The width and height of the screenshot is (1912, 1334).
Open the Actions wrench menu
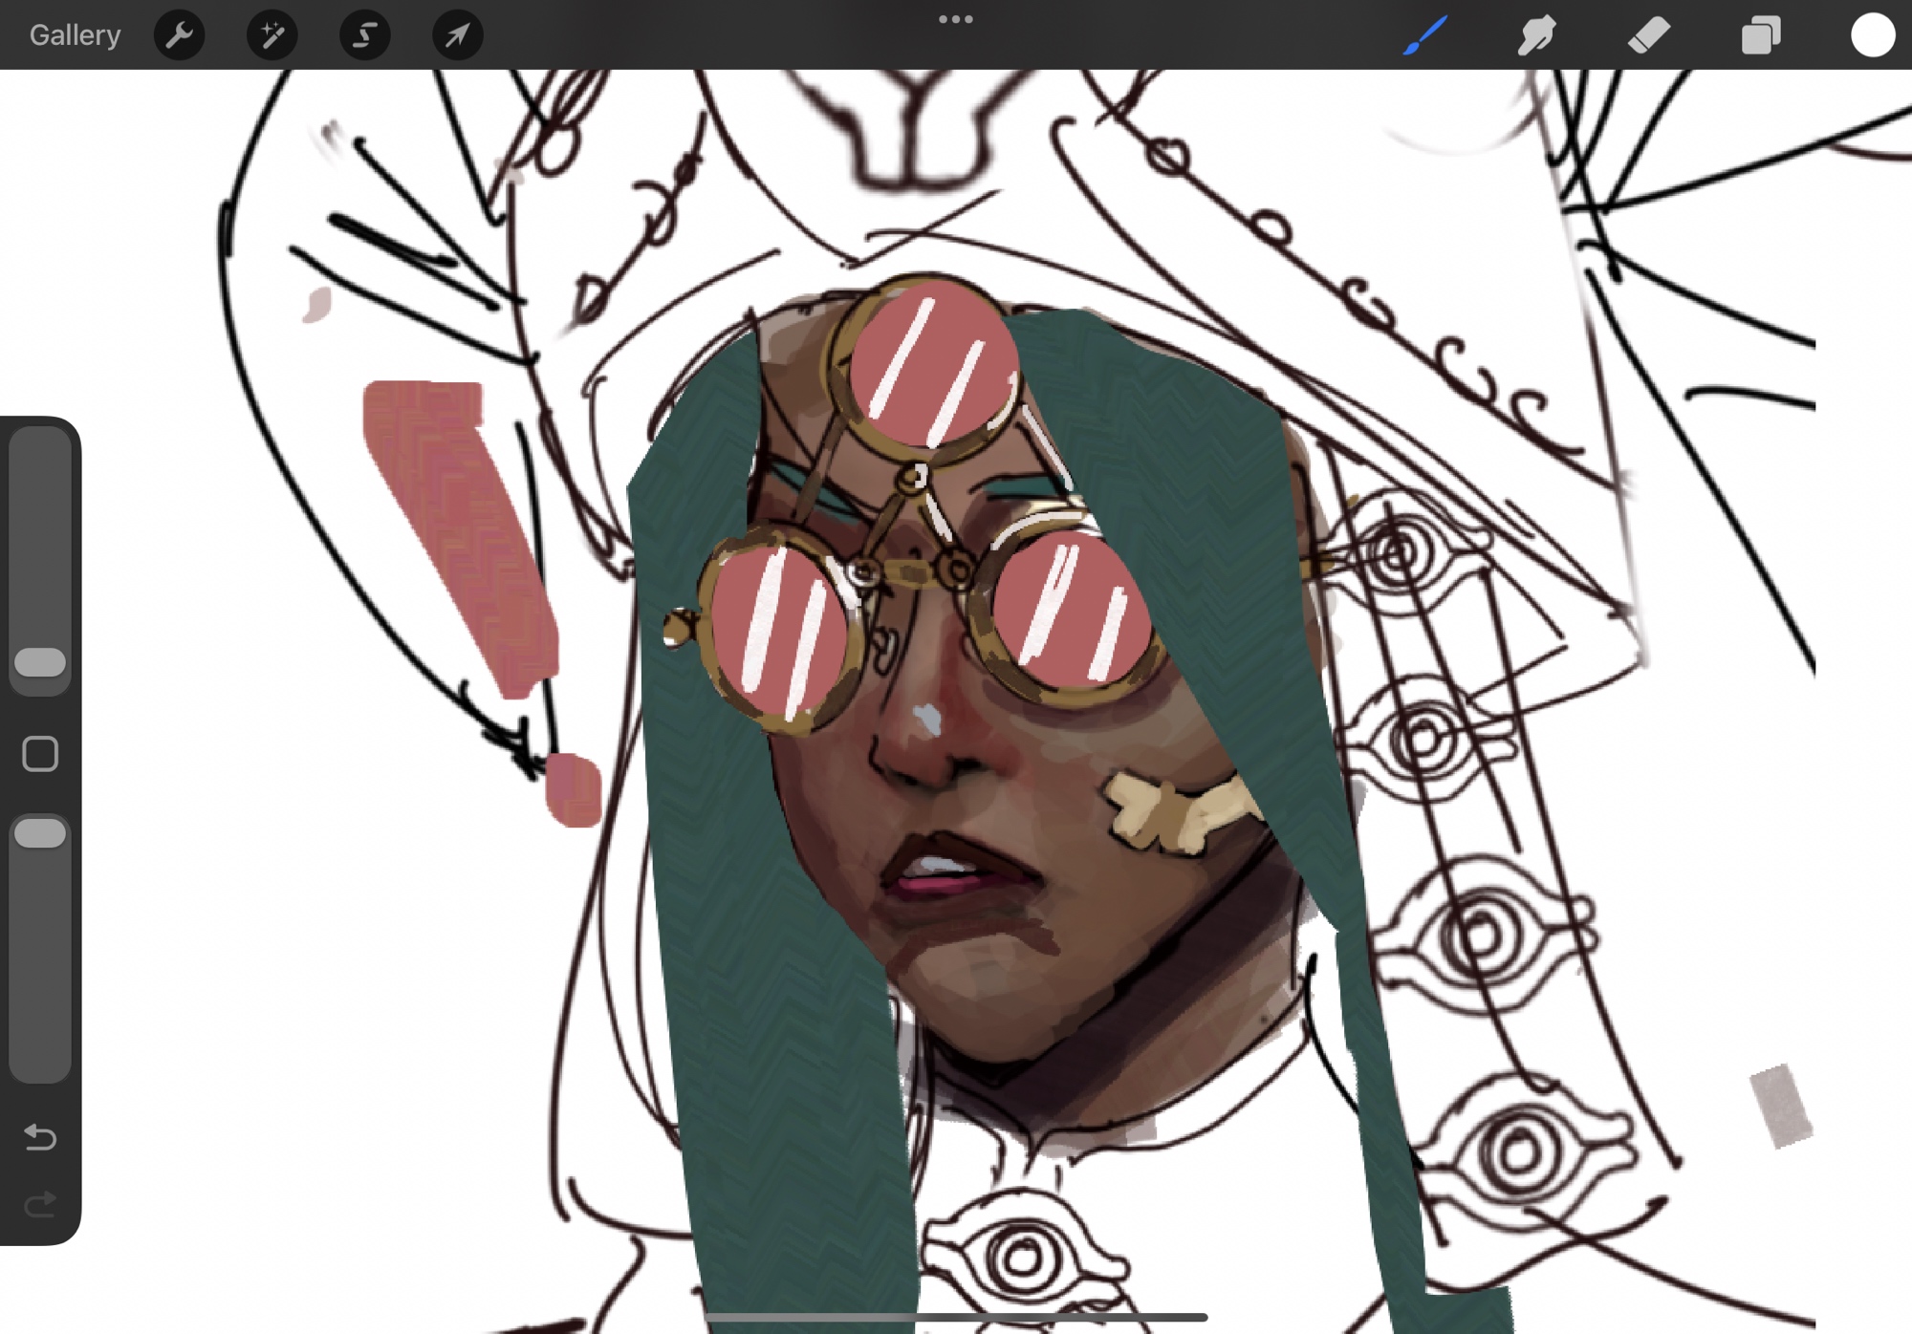click(x=179, y=35)
